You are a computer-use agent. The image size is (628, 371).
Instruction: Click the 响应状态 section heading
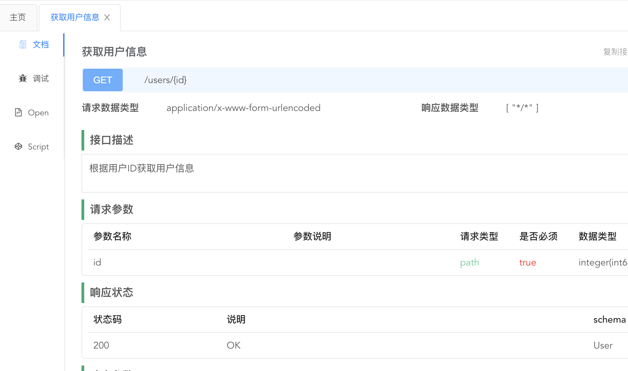tap(111, 293)
